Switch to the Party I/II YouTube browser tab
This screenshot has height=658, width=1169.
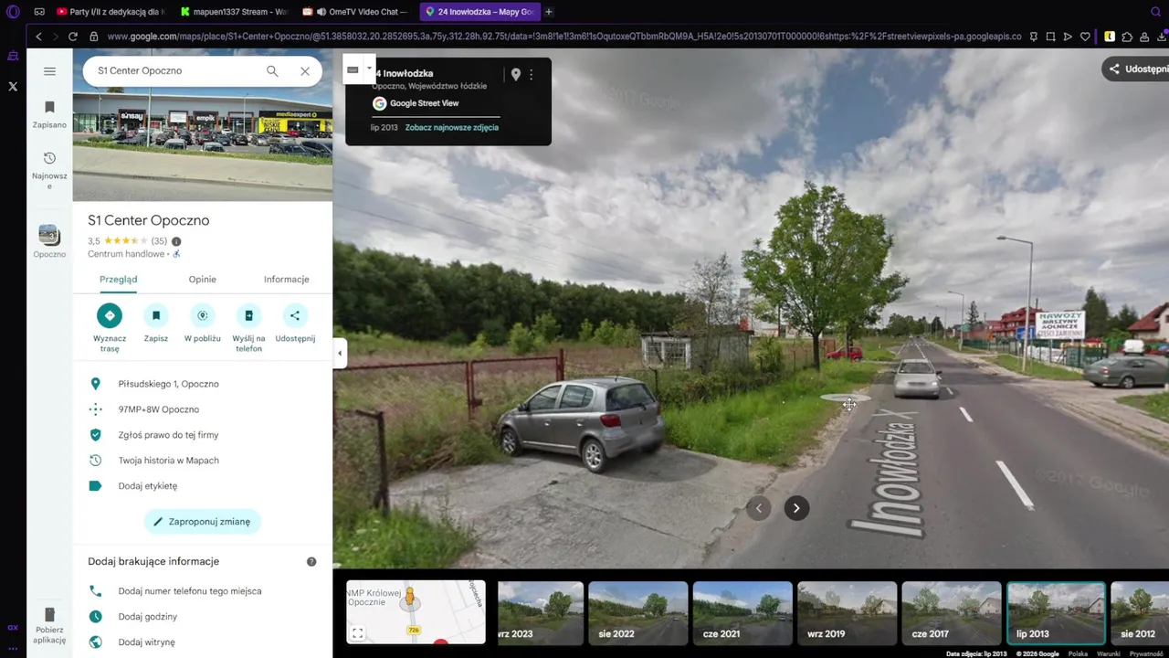click(110, 12)
